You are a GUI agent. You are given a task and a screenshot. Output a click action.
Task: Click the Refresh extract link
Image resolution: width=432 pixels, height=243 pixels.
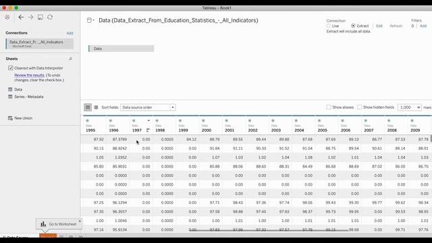tap(396, 26)
